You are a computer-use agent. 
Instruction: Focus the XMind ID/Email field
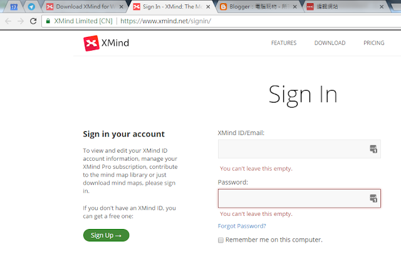[x=299, y=149]
